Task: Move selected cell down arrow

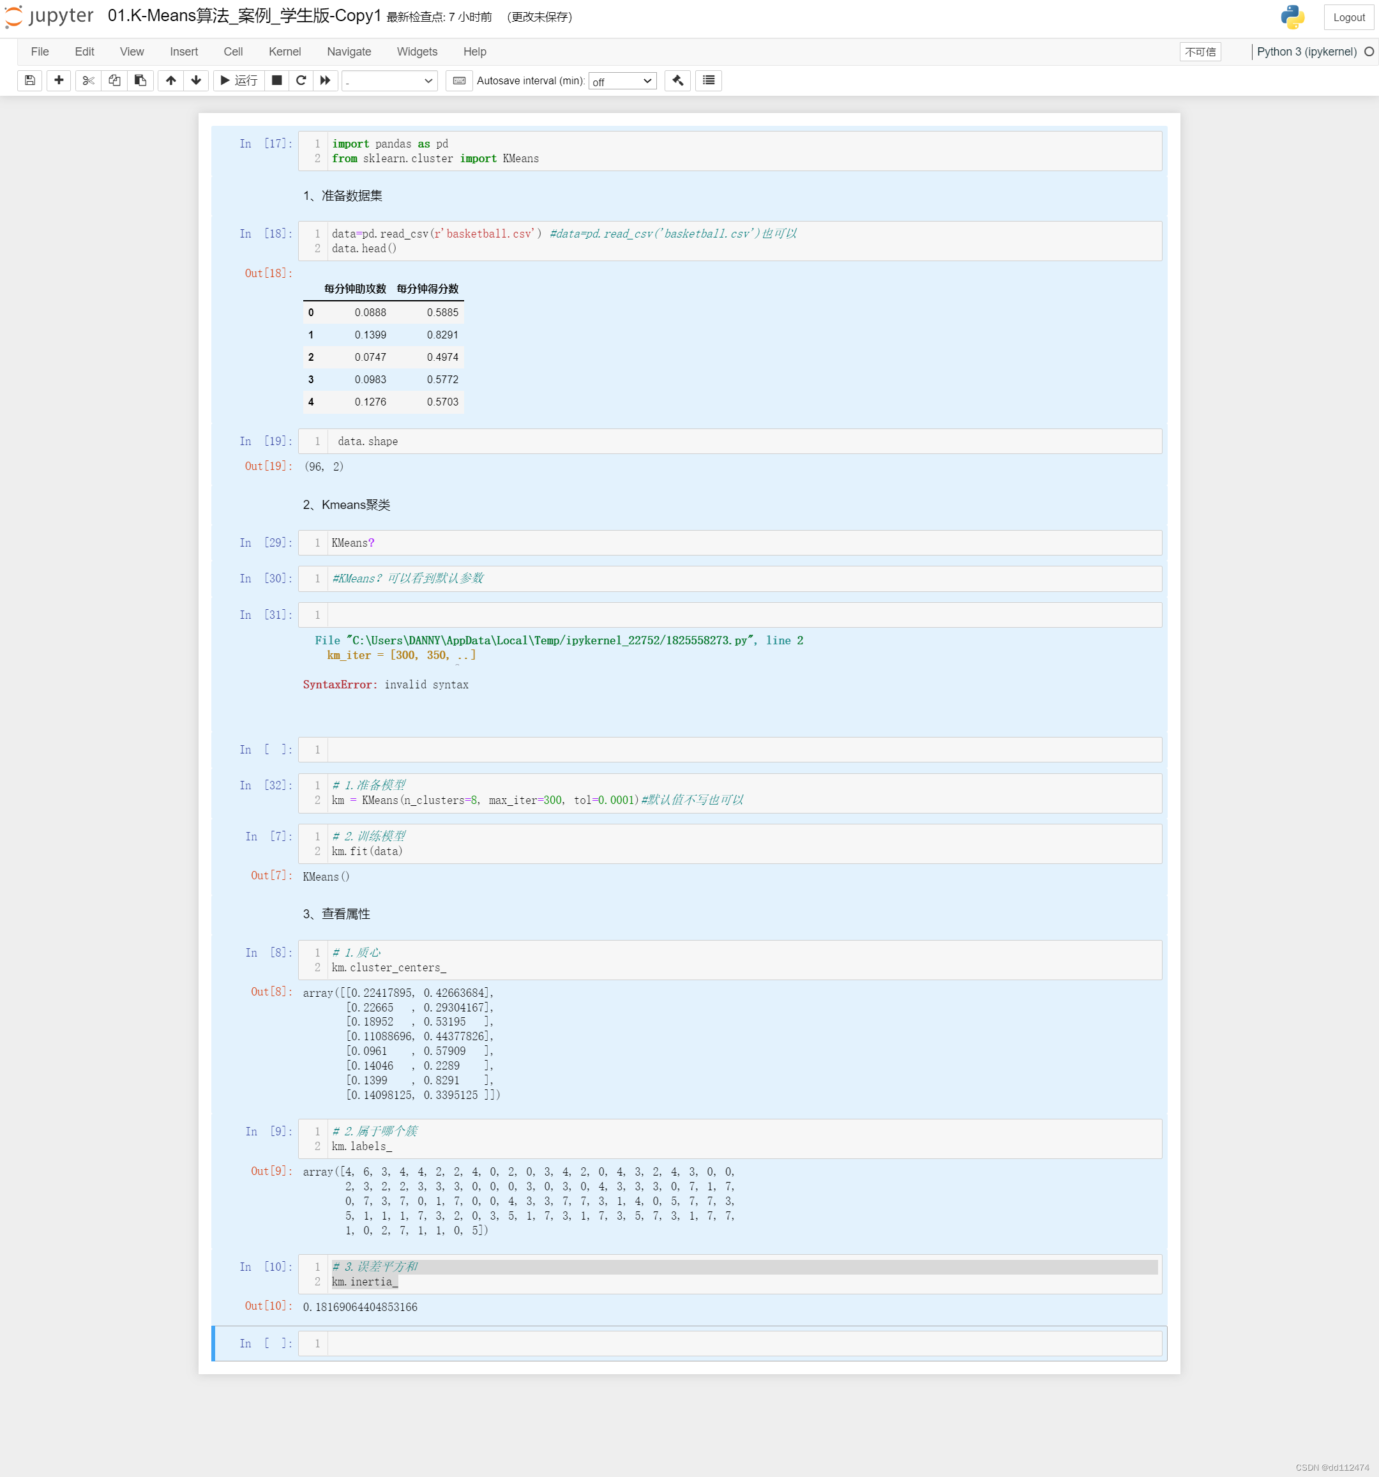Action: coord(196,80)
